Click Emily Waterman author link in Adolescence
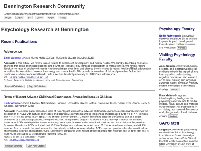 13,58
